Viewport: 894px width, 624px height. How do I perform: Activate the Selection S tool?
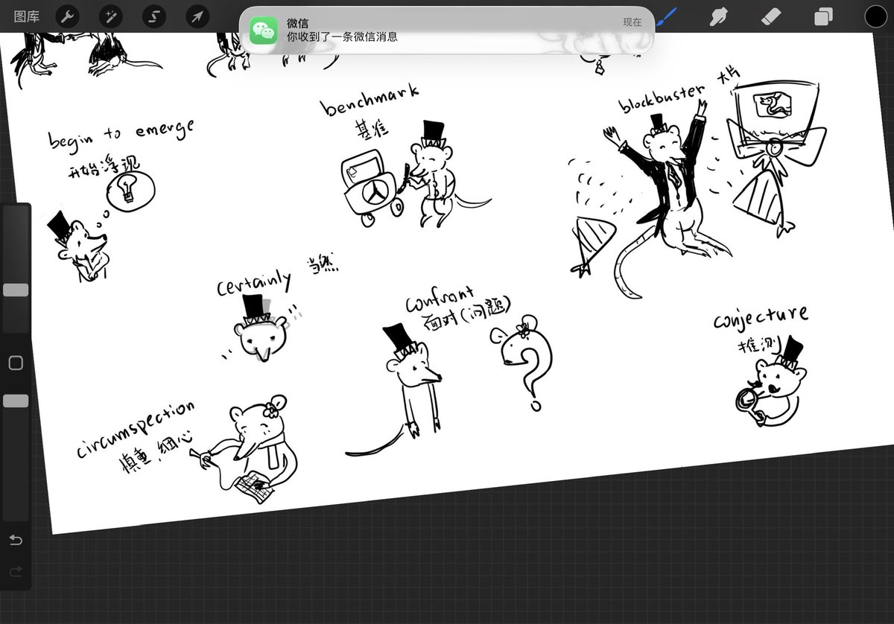click(154, 16)
